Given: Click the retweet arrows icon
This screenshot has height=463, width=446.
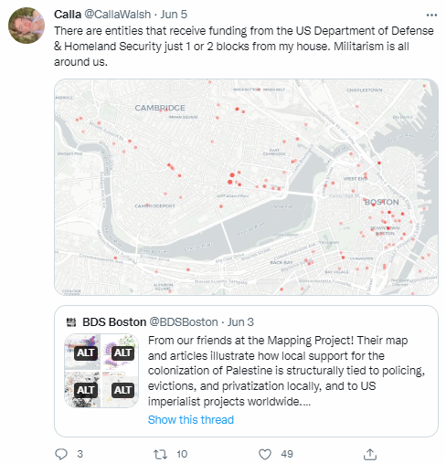Looking at the screenshot, I should [160, 454].
